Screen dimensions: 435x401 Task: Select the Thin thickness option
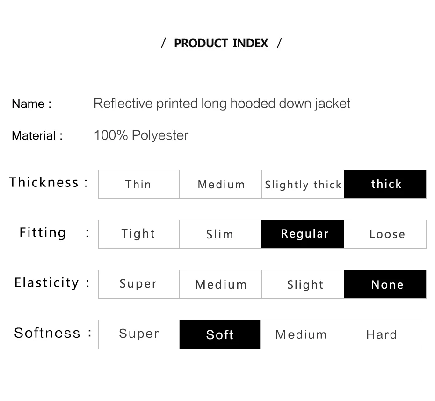(x=139, y=184)
